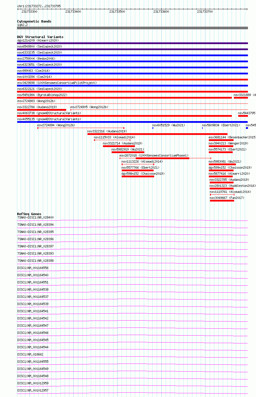Image resolution: width=256 pixels, height=397 pixels.
Task: Open DISC1|NM_001164556 transcript
Action: point(132,271)
